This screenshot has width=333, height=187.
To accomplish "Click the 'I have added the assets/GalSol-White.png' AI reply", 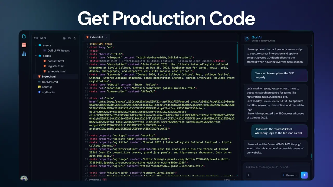I will (276, 148).
